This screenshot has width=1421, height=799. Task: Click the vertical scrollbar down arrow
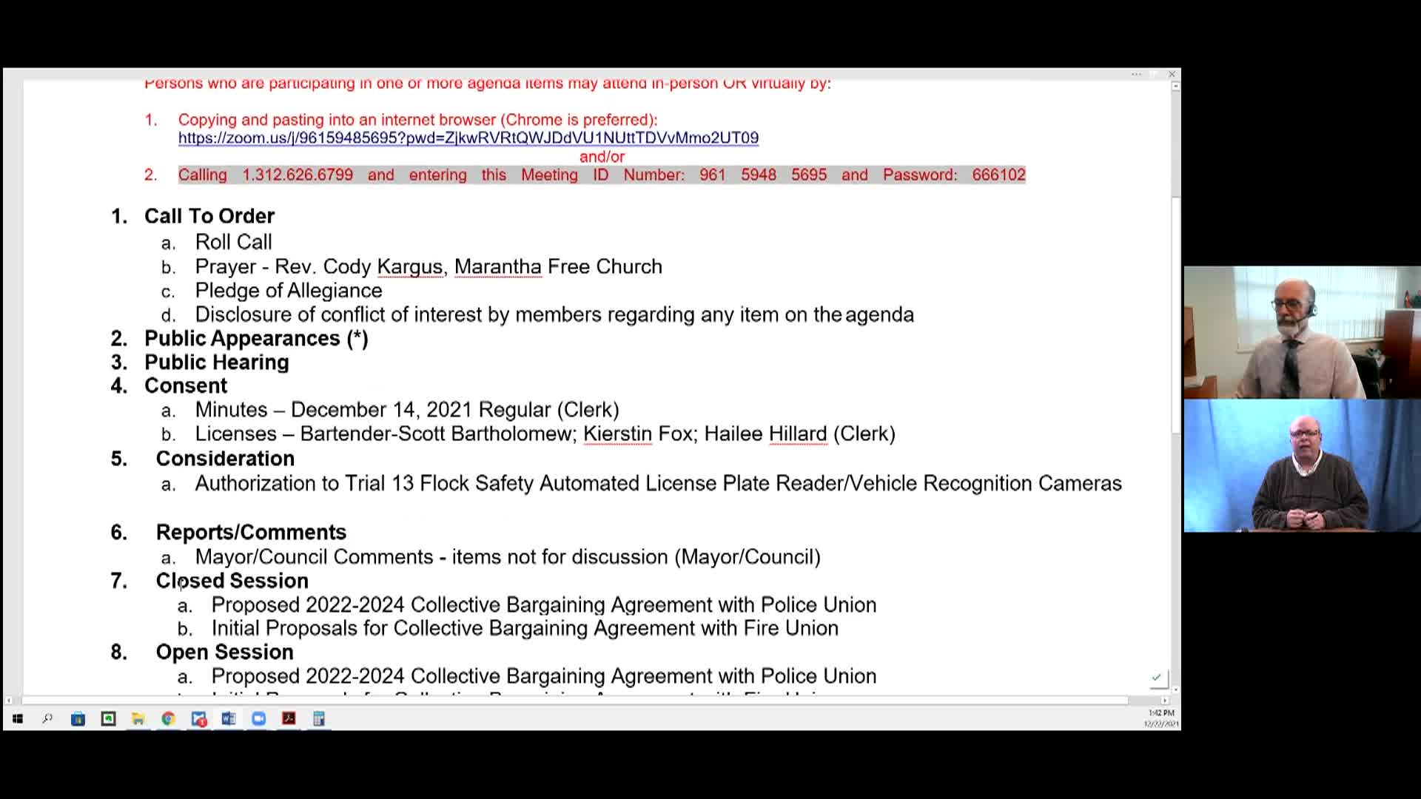tap(1175, 690)
